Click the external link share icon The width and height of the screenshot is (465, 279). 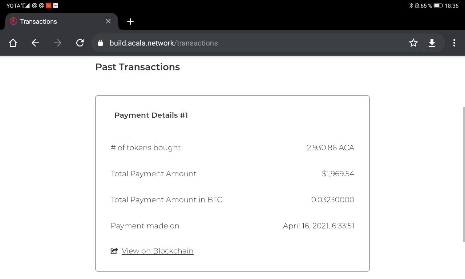pyautogui.click(x=114, y=251)
